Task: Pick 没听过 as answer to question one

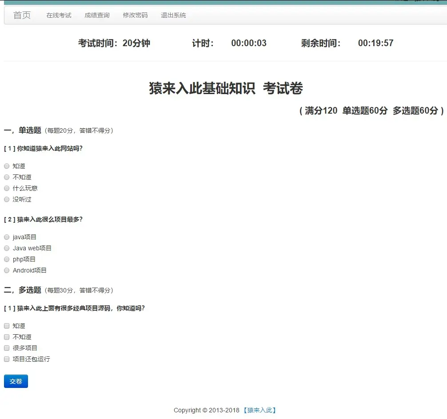Action: pos(7,199)
